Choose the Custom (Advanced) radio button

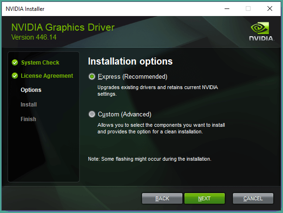coord(92,114)
